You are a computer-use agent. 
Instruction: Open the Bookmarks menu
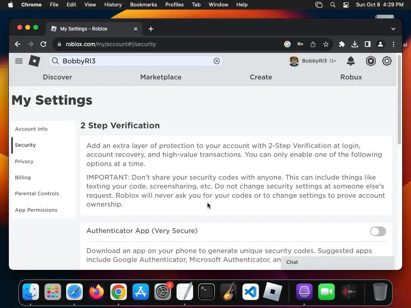(143, 5)
